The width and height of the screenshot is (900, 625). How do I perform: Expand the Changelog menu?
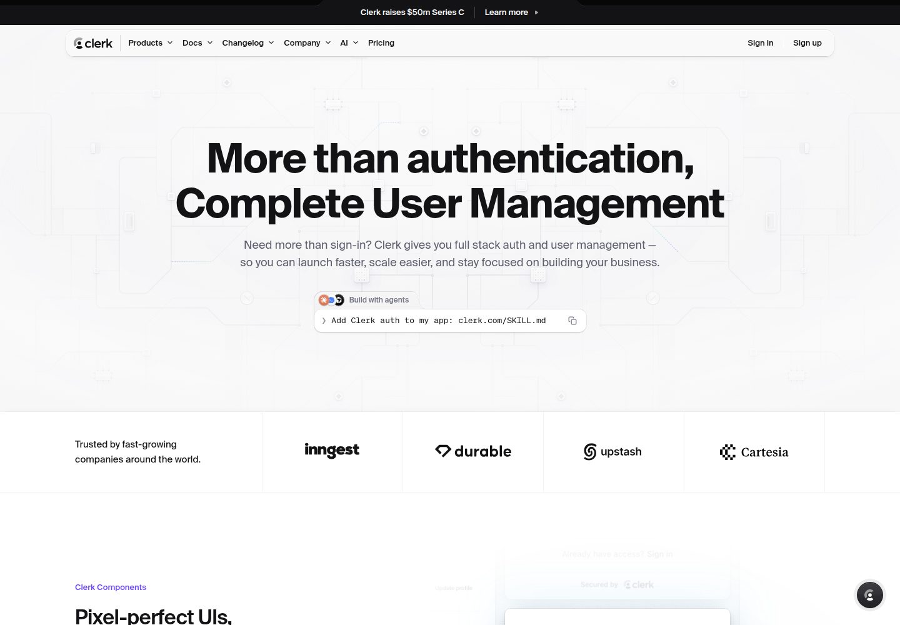point(248,43)
